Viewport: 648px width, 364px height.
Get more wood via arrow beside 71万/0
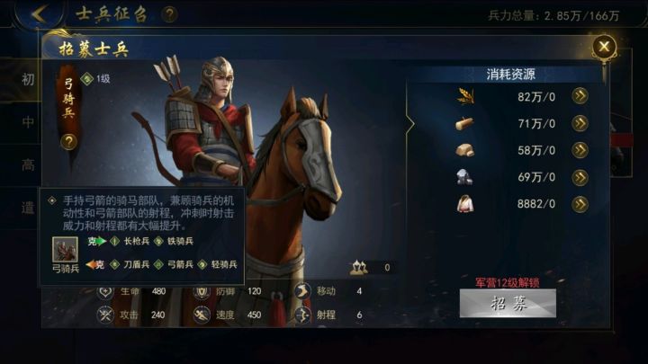[580, 123]
